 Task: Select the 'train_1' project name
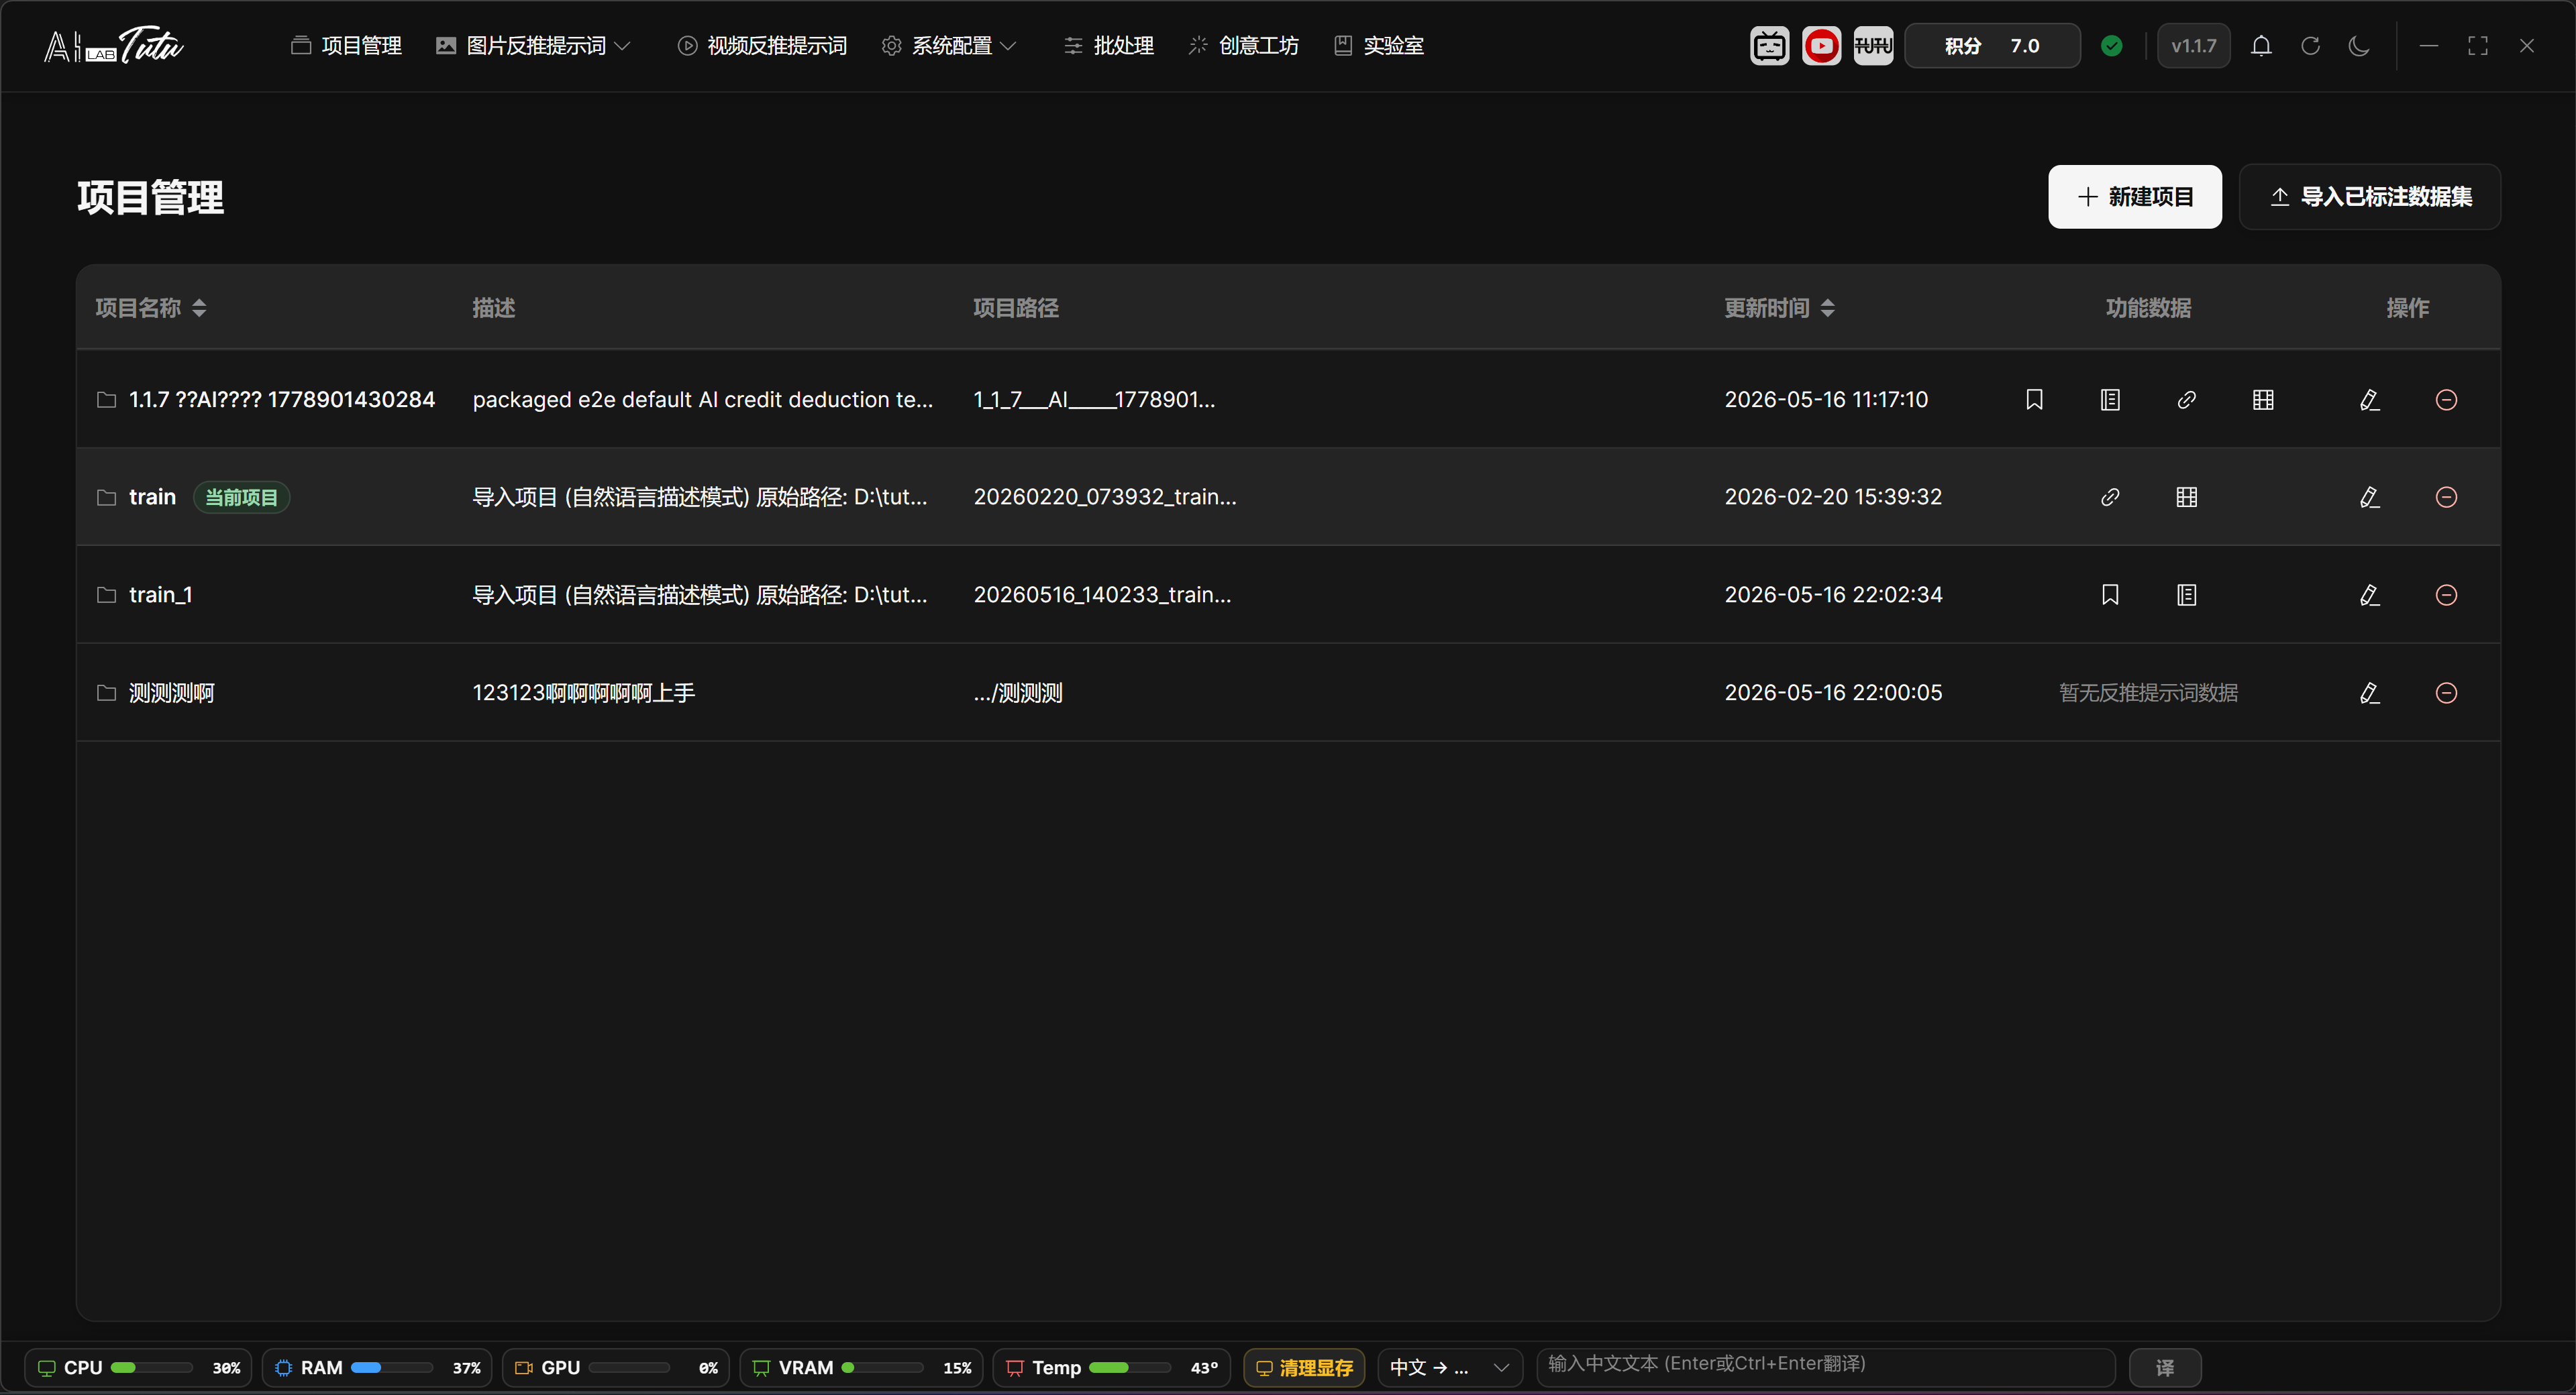[x=160, y=595]
